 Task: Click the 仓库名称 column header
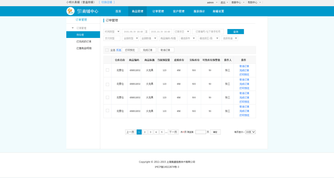120,60
